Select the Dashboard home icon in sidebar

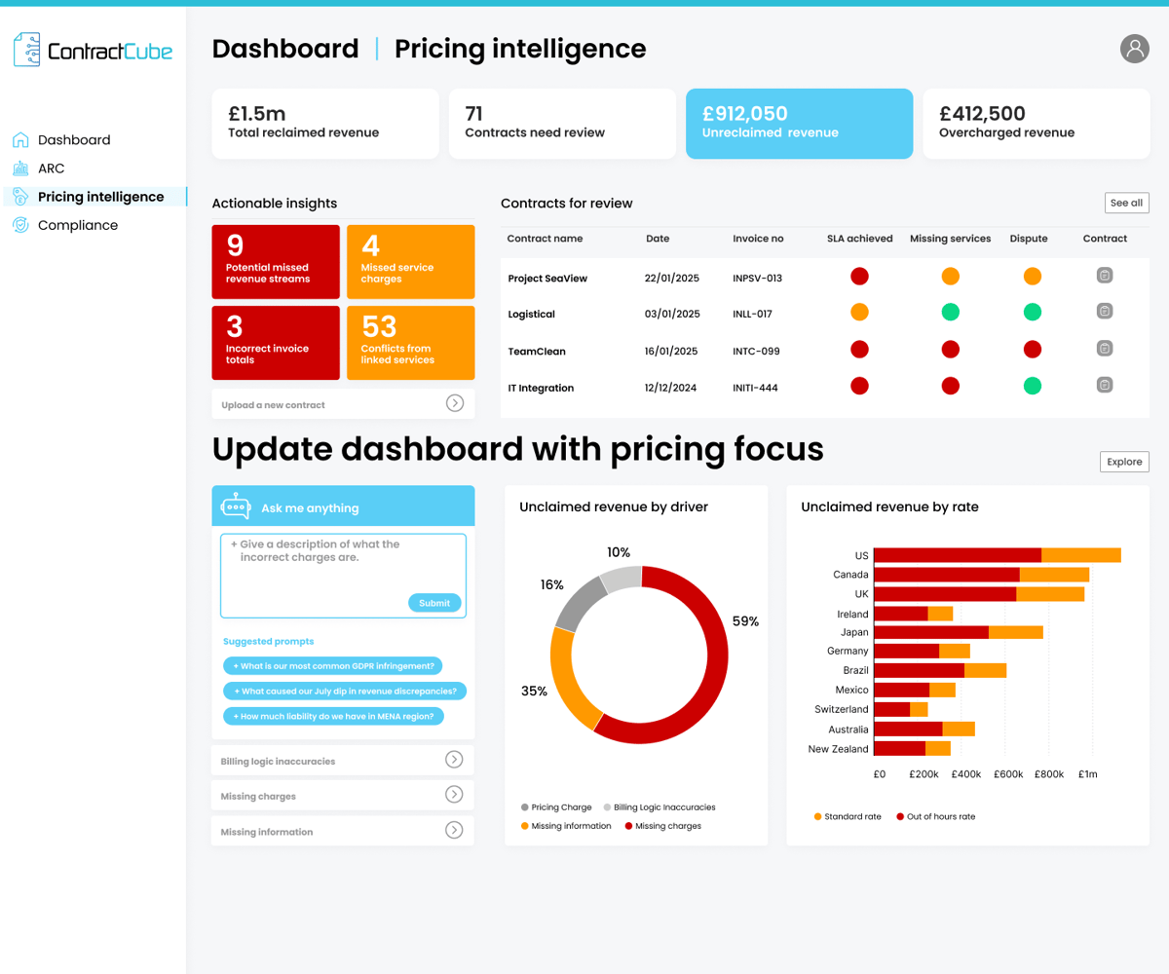pyautogui.click(x=19, y=139)
